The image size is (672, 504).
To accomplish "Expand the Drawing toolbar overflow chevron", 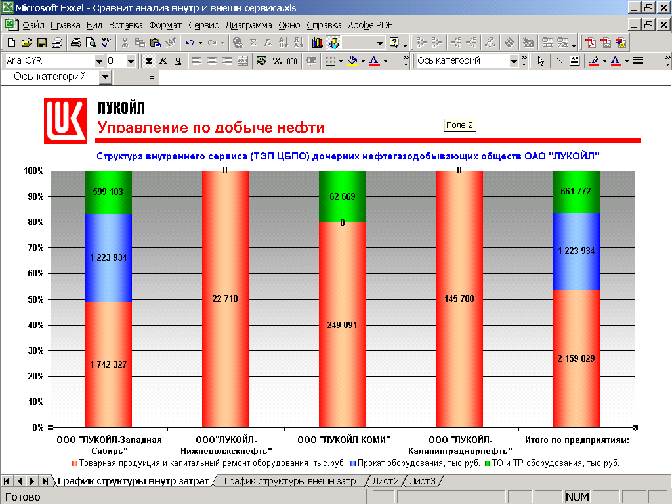I will click(667, 61).
